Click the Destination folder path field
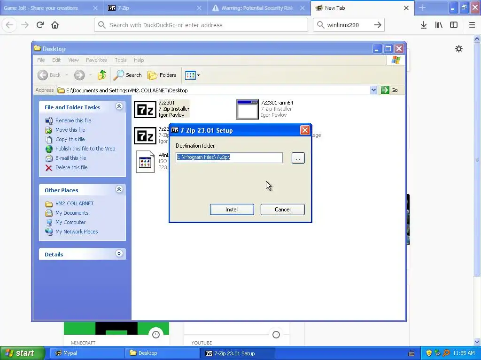The height and width of the screenshot is (360, 481). tap(229, 157)
